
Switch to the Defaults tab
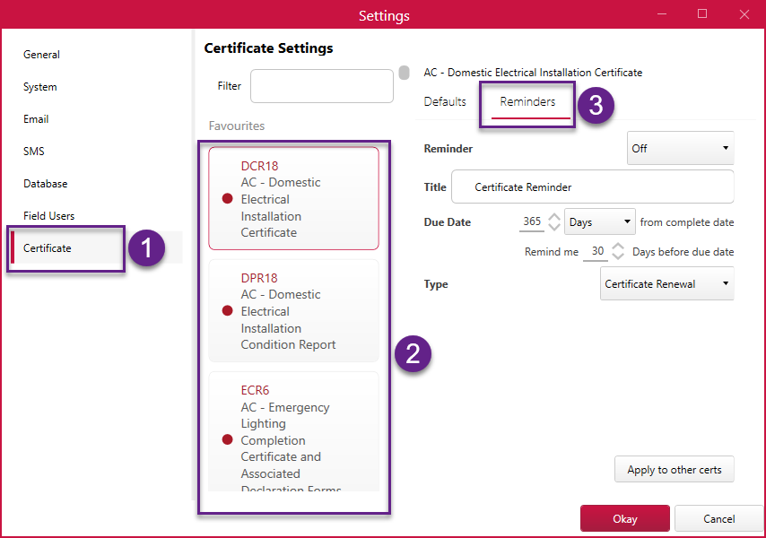445,102
